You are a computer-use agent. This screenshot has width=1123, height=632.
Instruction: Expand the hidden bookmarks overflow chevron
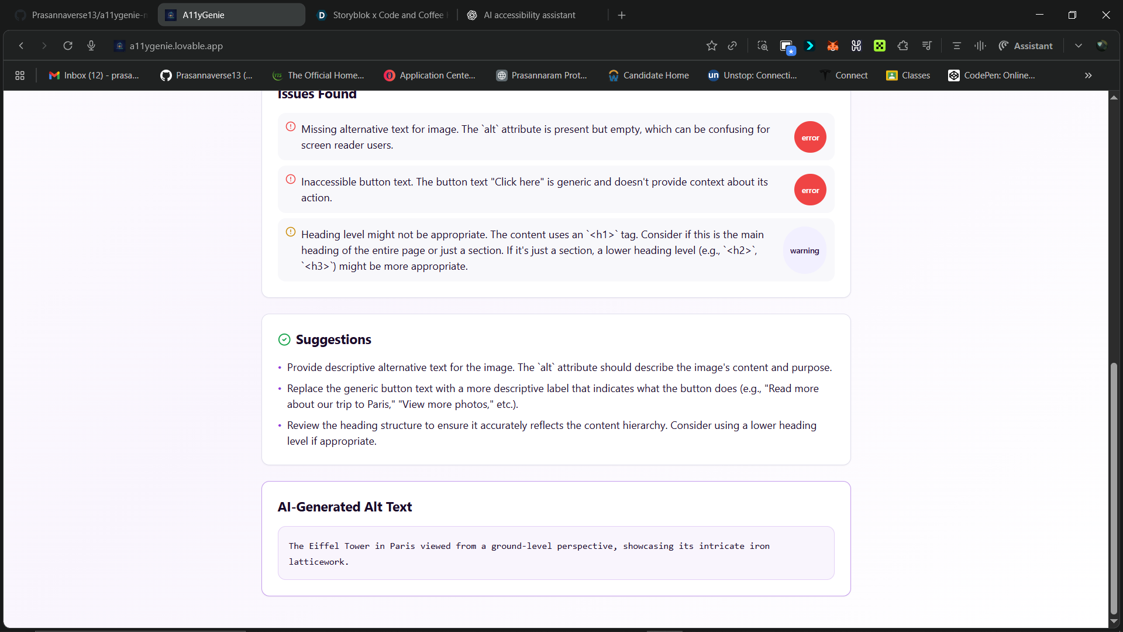[x=1088, y=75]
